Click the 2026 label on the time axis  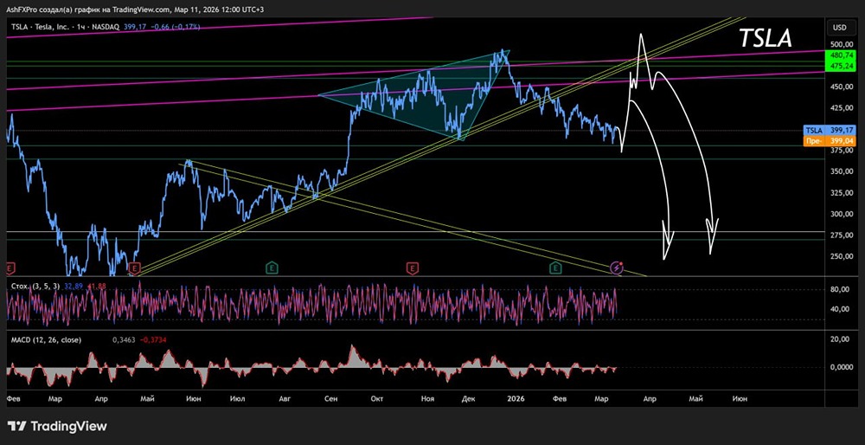(516, 399)
